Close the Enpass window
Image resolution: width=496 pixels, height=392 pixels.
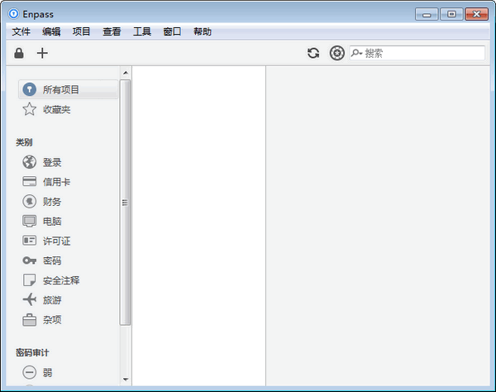(x=476, y=15)
